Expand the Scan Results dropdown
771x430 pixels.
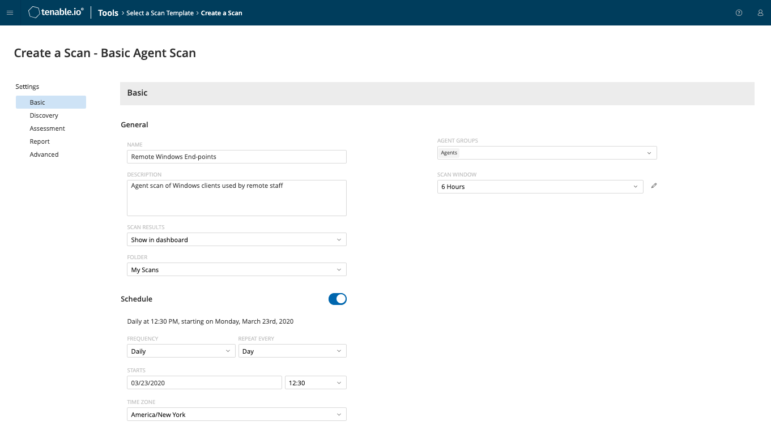click(236, 239)
